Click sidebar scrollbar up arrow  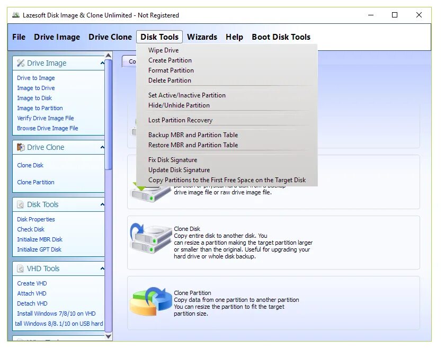tap(109, 55)
